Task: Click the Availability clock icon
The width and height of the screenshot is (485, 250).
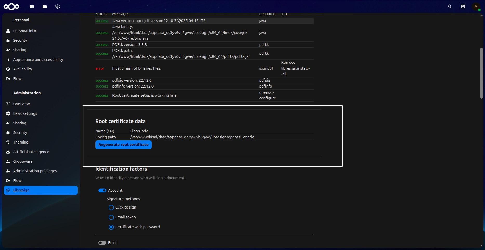Action: coord(8,69)
